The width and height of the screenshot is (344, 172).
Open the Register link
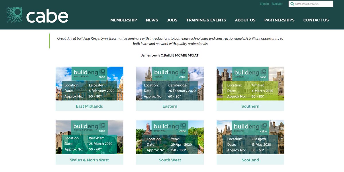click(277, 4)
